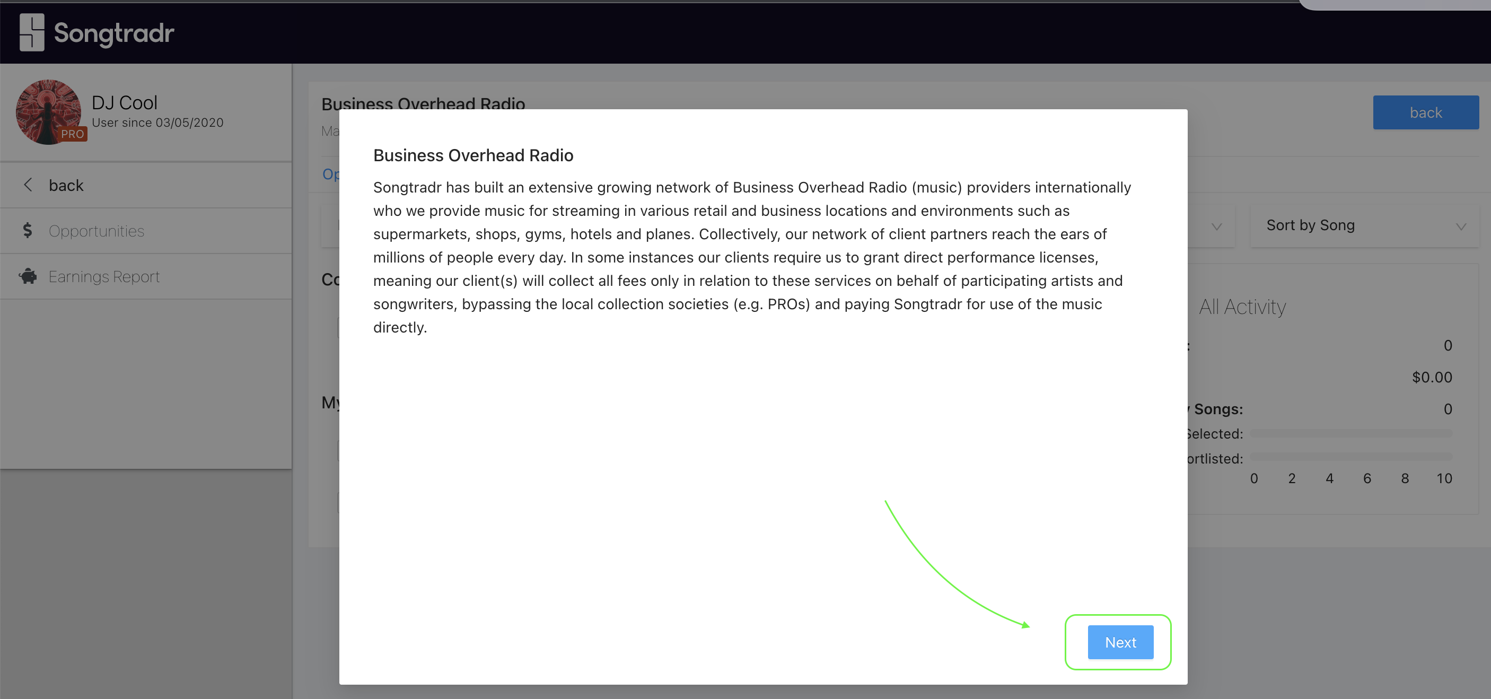Click the Earnings Report piggy bank icon

[x=28, y=276]
